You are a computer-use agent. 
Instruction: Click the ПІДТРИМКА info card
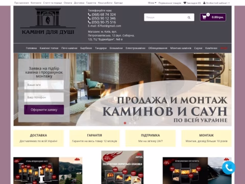(151, 139)
